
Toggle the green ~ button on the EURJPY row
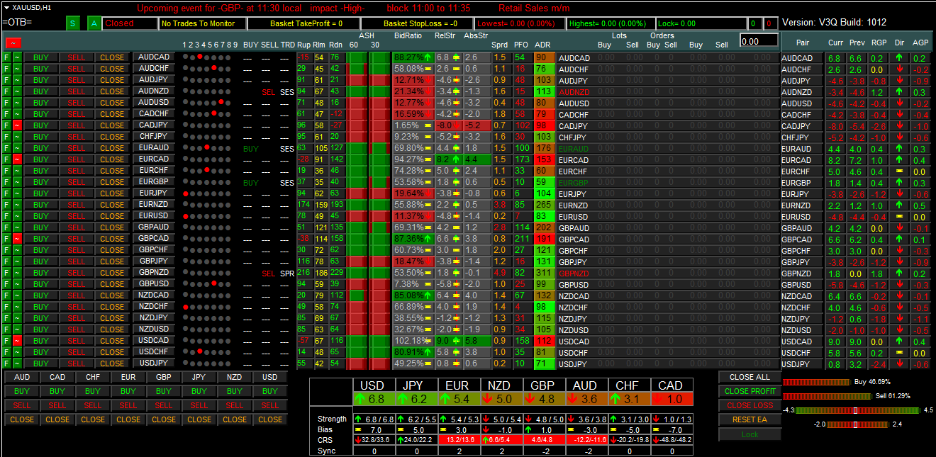[x=17, y=193]
